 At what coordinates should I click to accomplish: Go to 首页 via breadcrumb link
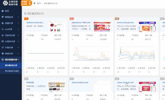pyautogui.click(x=39, y=3)
